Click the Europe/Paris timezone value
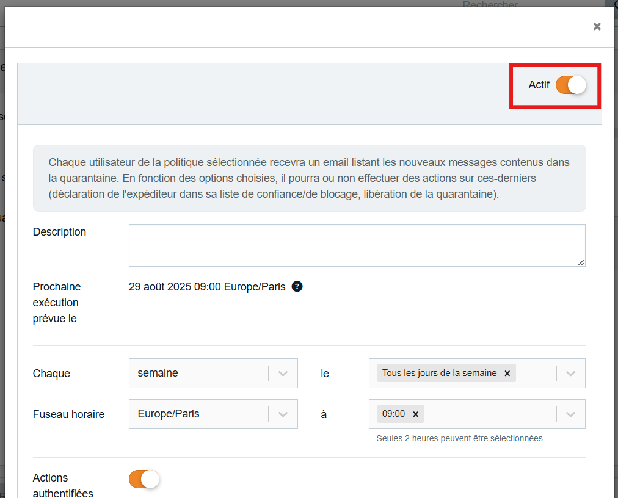The image size is (618, 498). [x=169, y=414]
